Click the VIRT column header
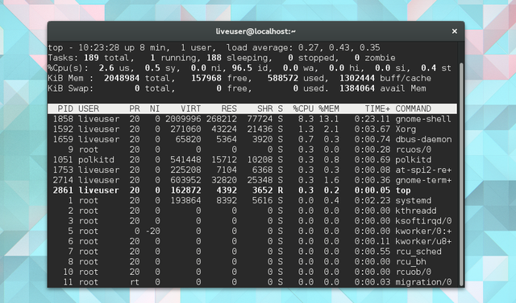This screenshot has width=516, height=303. (x=190, y=109)
